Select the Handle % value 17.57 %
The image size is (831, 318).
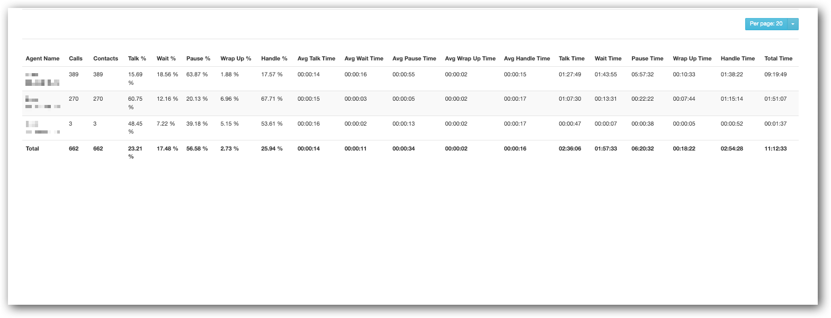coord(272,75)
